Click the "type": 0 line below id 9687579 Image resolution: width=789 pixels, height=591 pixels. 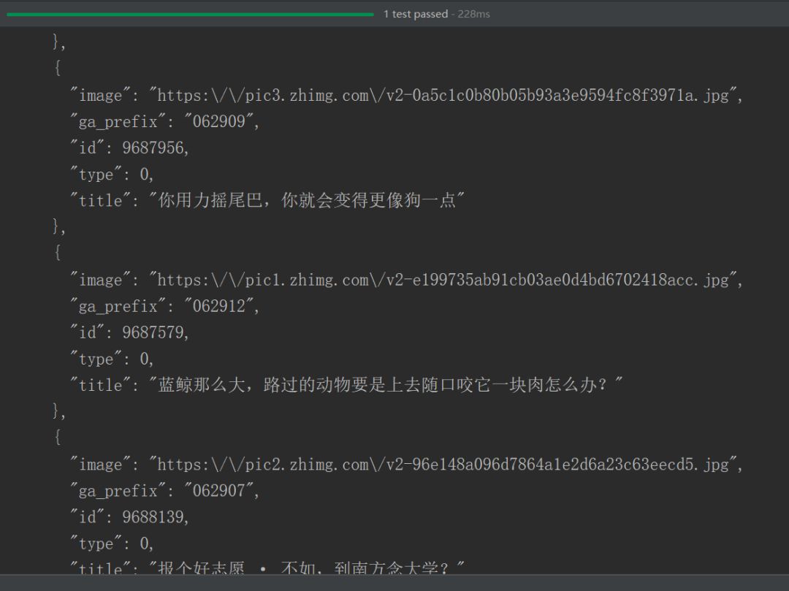[x=111, y=359]
